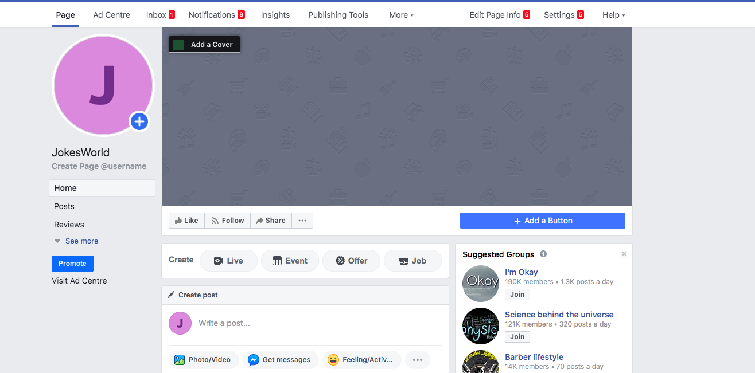The height and width of the screenshot is (373, 755).
Task: Create a Job posting
Action: click(x=412, y=261)
